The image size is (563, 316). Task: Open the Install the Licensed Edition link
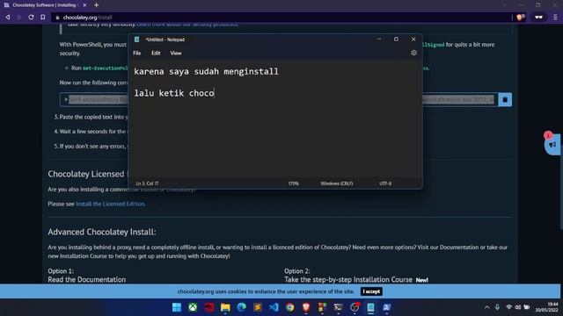coord(111,204)
